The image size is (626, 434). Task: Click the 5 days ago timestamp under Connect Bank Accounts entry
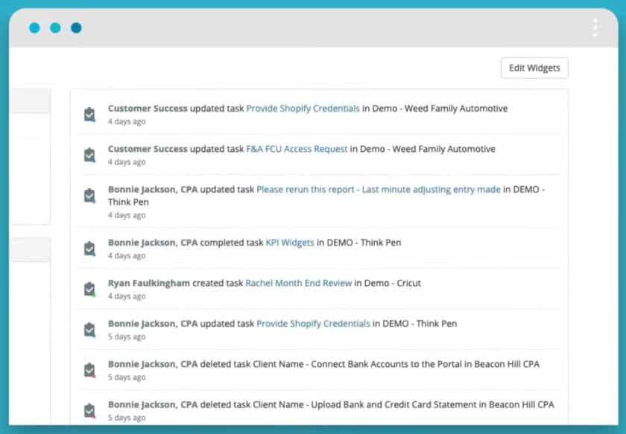127,377
